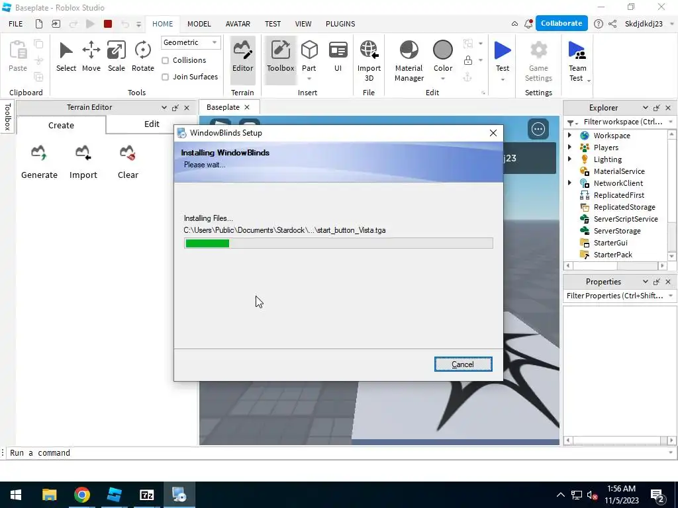Switch to the TEST ribbon tab
This screenshot has height=508, width=678.
click(x=273, y=24)
